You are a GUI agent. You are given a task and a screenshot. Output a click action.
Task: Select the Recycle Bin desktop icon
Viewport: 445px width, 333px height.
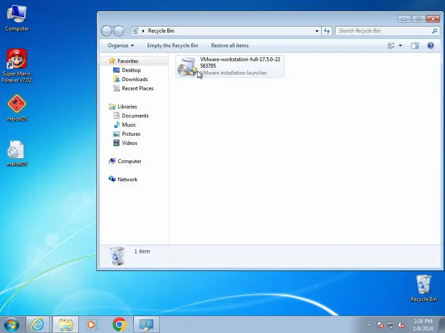tap(423, 288)
